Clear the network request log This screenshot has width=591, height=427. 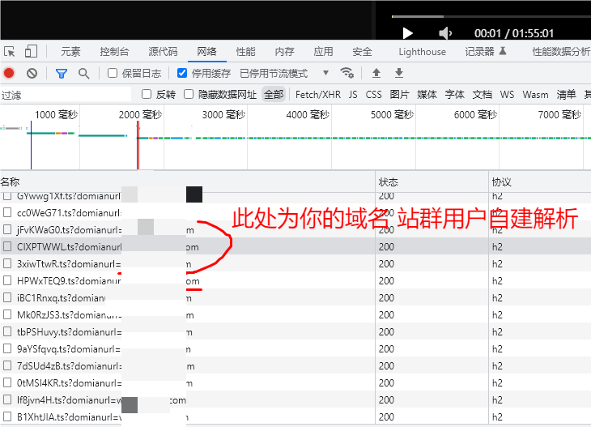pyautogui.click(x=32, y=73)
